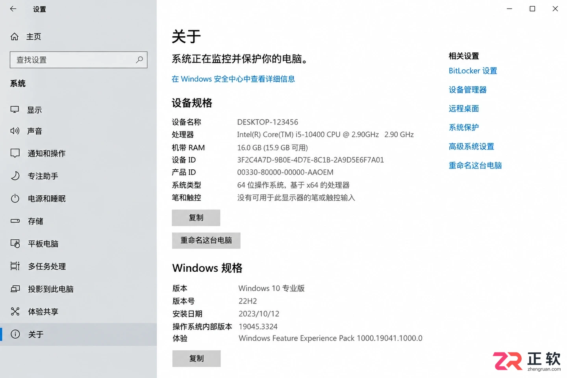Select the 设备 ID value text

311,160
